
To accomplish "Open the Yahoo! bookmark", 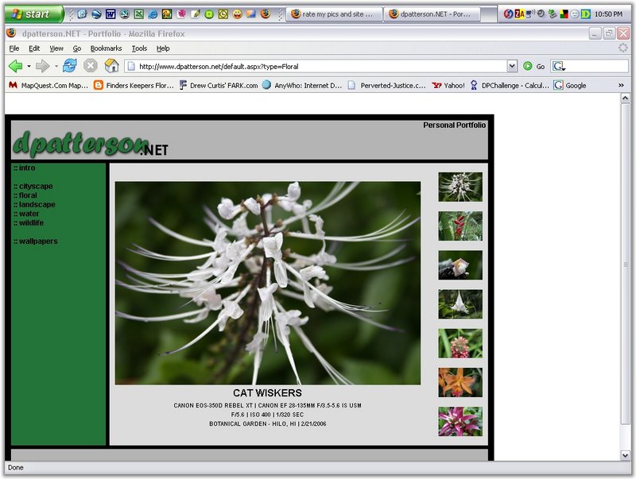I will (x=448, y=86).
